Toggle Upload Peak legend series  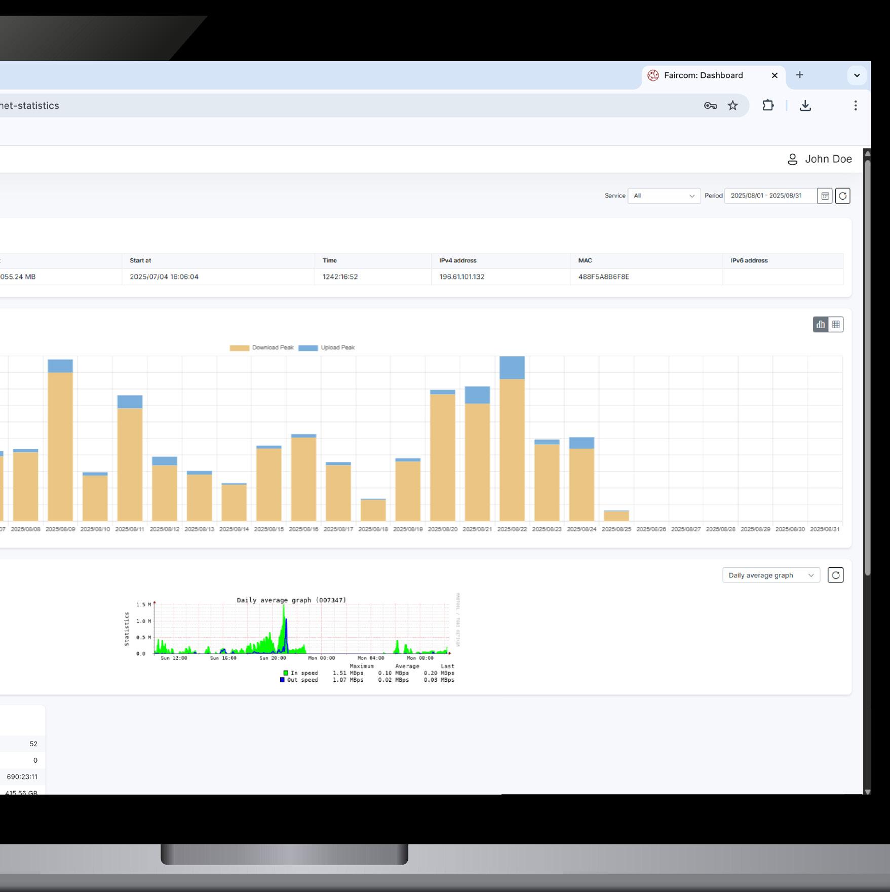[327, 347]
